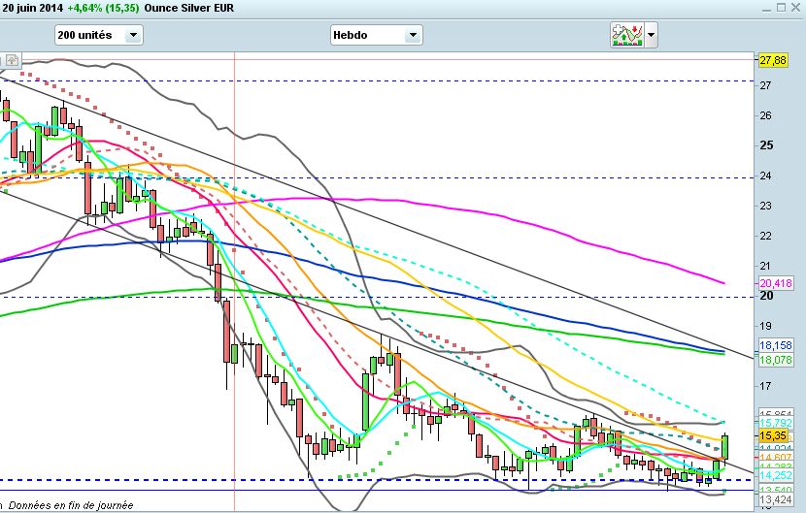806x513 pixels.
Task: Click the 26 value on price axis
Action: (765, 115)
